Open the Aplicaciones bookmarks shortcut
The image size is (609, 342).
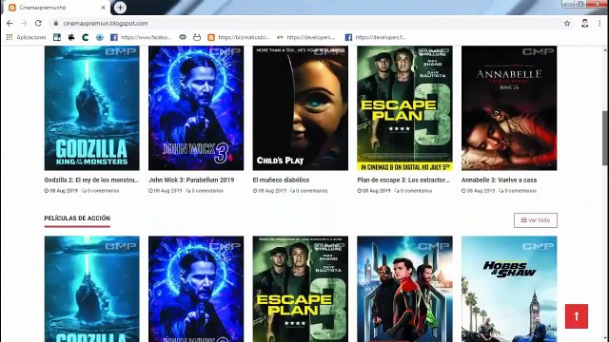[x=26, y=37]
